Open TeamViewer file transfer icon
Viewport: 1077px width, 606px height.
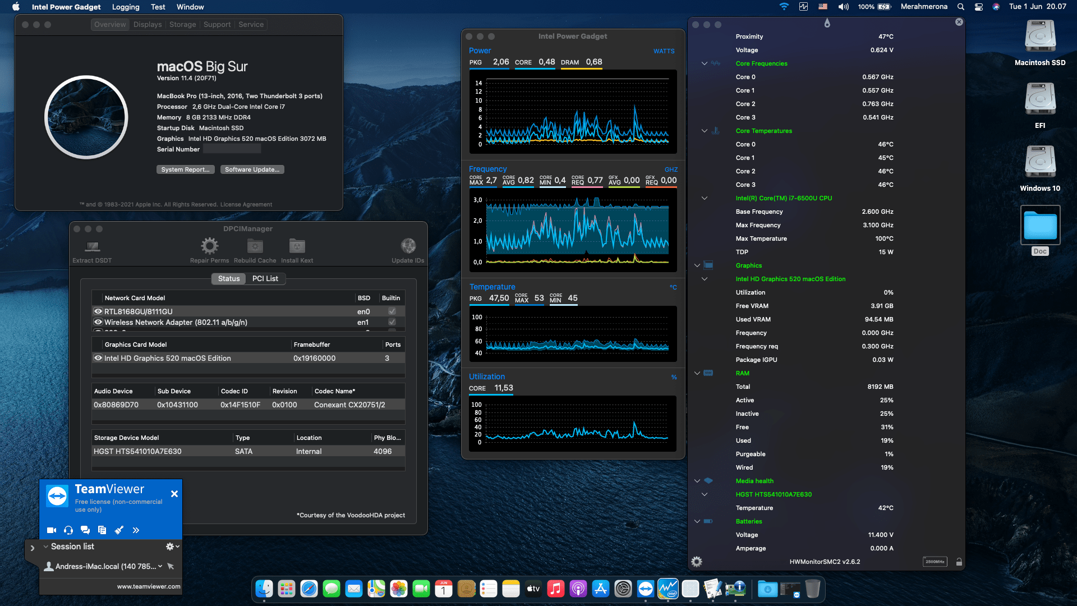click(102, 530)
